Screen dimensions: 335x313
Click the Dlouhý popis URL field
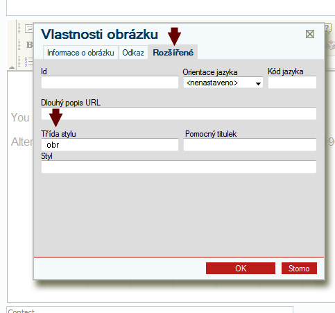pyautogui.click(x=179, y=113)
